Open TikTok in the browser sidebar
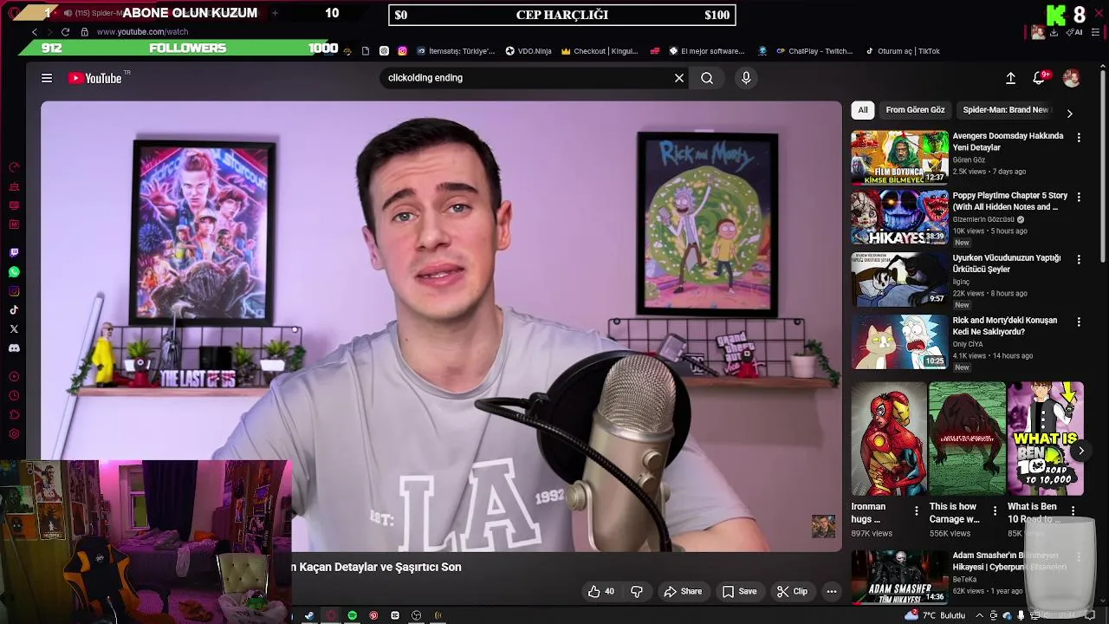This screenshot has width=1109, height=624. [x=14, y=310]
